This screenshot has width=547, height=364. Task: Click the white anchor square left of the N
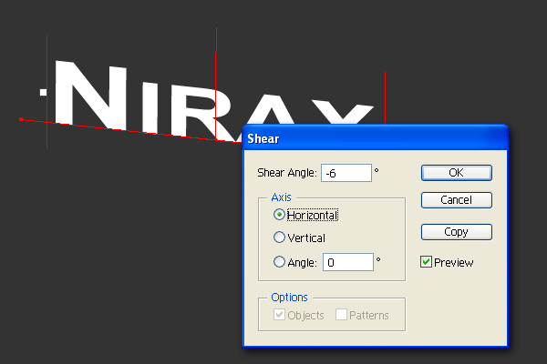point(43,92)
